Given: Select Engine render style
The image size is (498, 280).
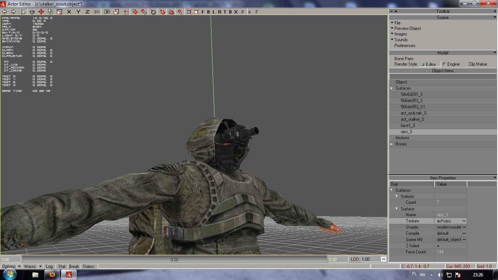Looking at the screenshot, I should click(x=451, y=64).
